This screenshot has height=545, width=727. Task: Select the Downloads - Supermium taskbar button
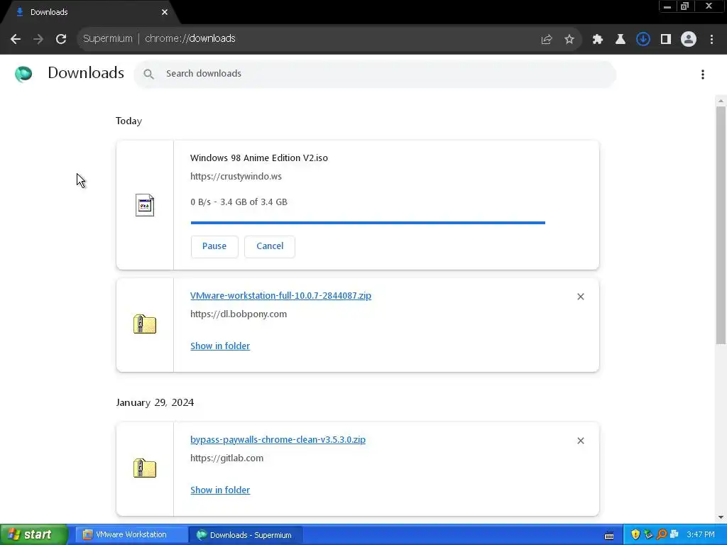click(246, 535)
